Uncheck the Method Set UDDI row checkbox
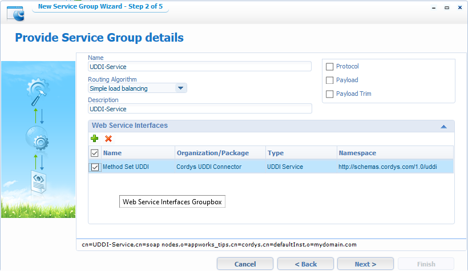Image resolution: width=468 pixels, height=271 pixels. click(95, 167)
